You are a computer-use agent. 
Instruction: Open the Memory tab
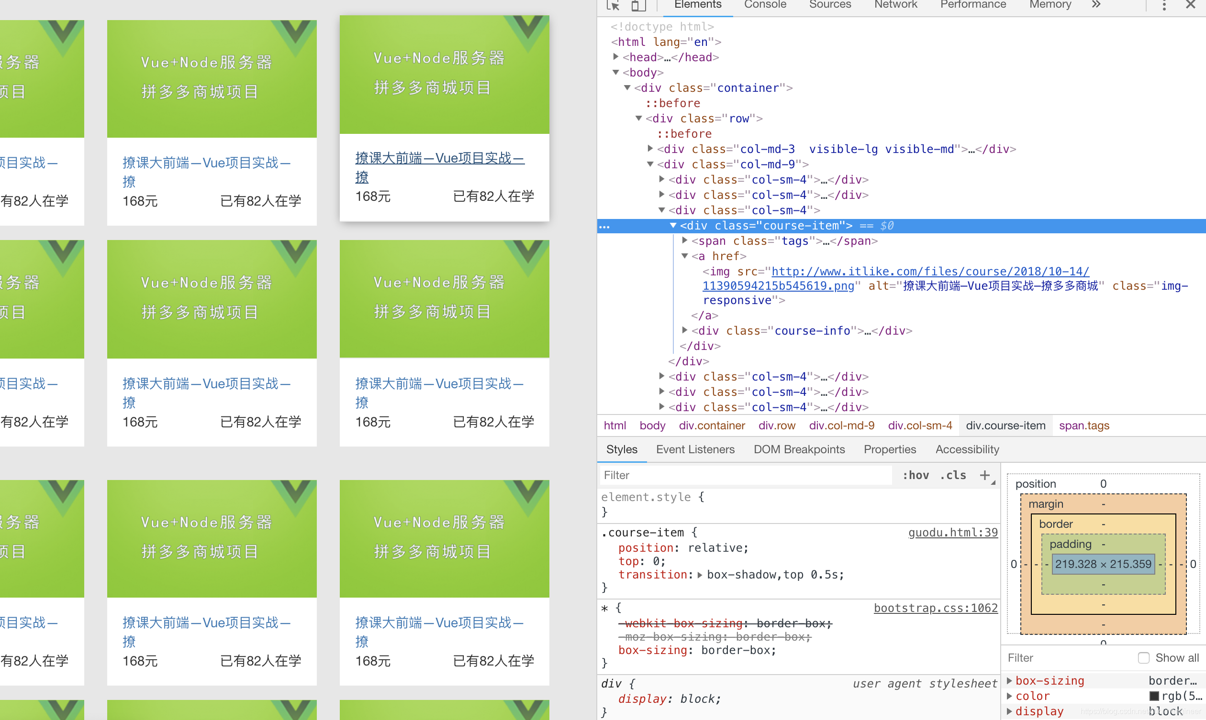[x=1050, y=4]
